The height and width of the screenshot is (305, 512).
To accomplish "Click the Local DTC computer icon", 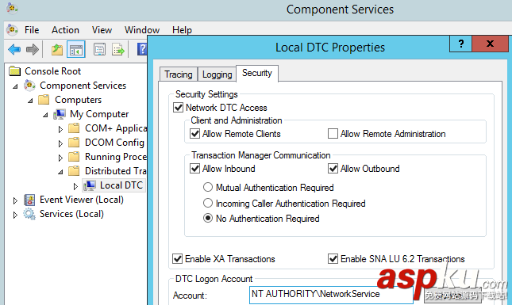I will [90, 185].
